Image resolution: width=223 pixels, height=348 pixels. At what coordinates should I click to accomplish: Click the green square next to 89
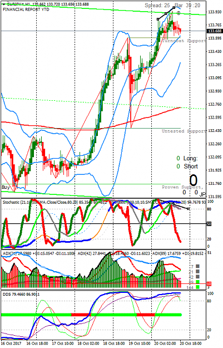[x=197, y=282]
